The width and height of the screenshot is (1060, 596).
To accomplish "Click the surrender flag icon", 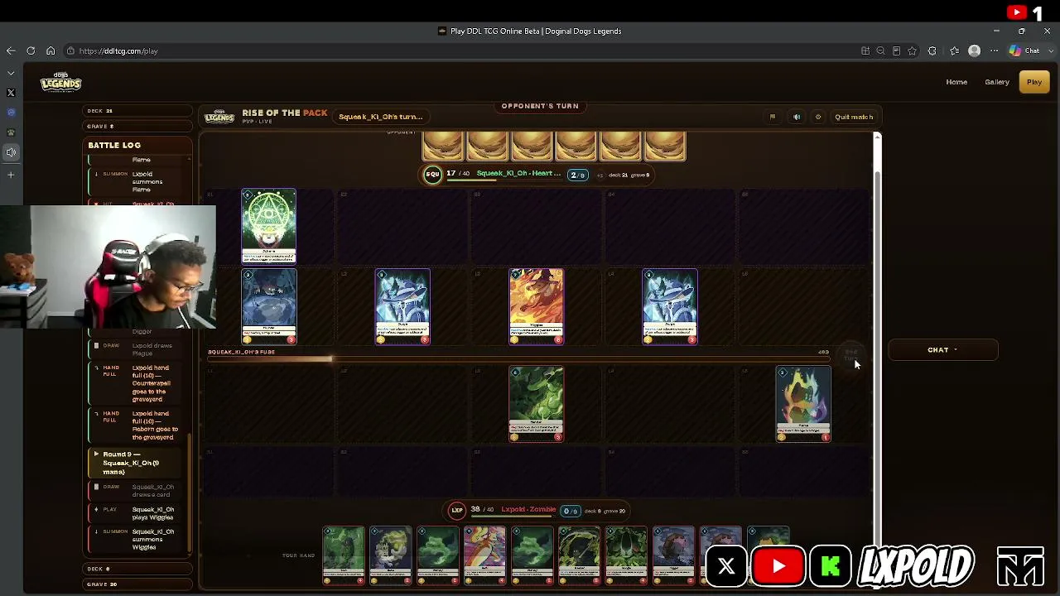I will 773,117.
